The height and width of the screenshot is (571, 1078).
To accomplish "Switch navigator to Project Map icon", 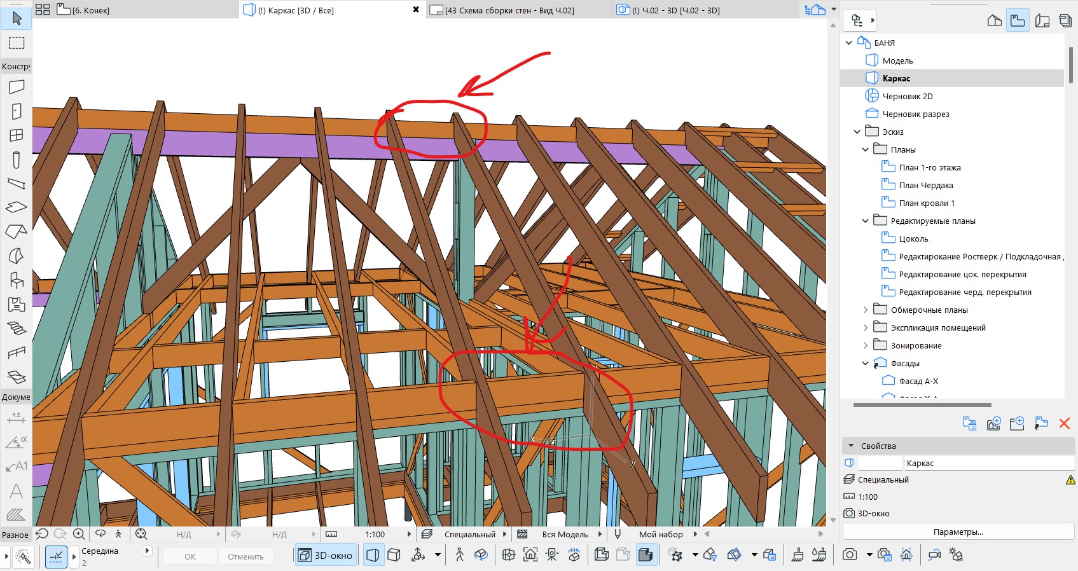I will [x=995, y=21].
